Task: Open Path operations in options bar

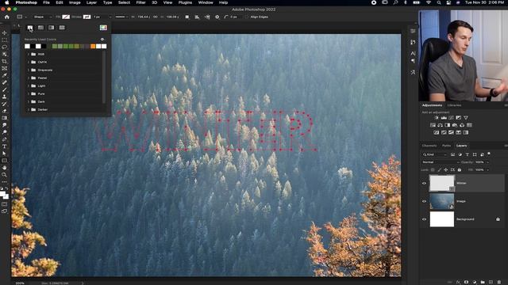Action: pos(187,17)
